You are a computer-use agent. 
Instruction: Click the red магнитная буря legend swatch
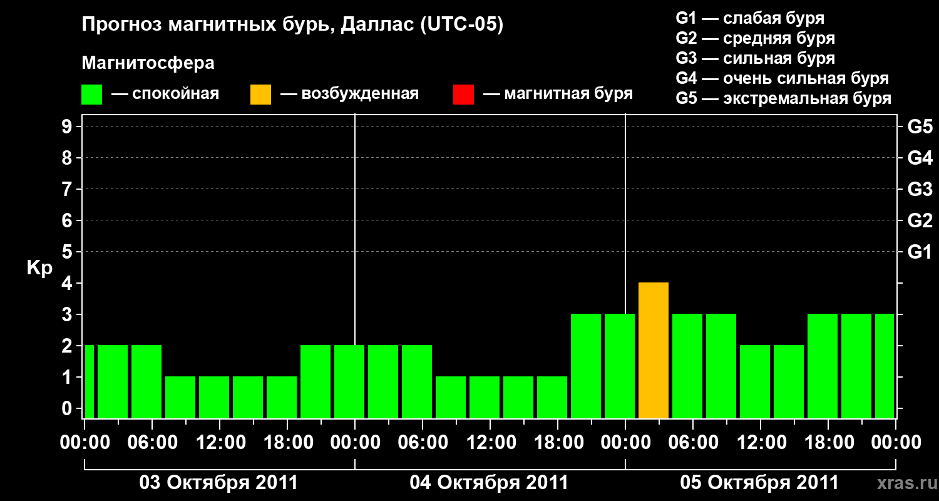point(464,95)
